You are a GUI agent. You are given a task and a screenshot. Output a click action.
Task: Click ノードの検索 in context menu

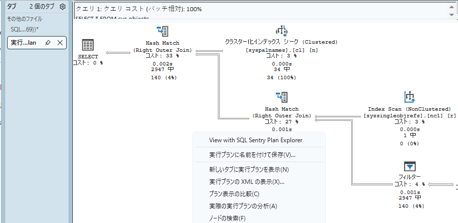(227, 218)
